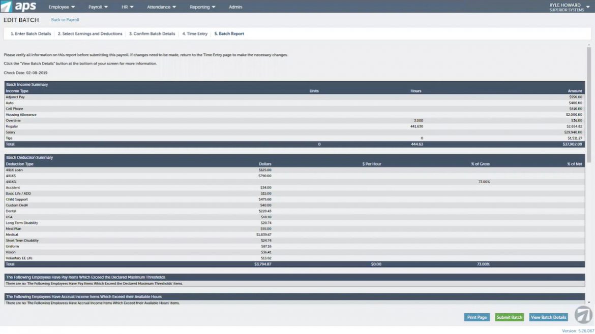The height and width of the screenshot is (334, 595).
Task: Switch to the Confirm Batch Details step
Action: click(152, 33)
